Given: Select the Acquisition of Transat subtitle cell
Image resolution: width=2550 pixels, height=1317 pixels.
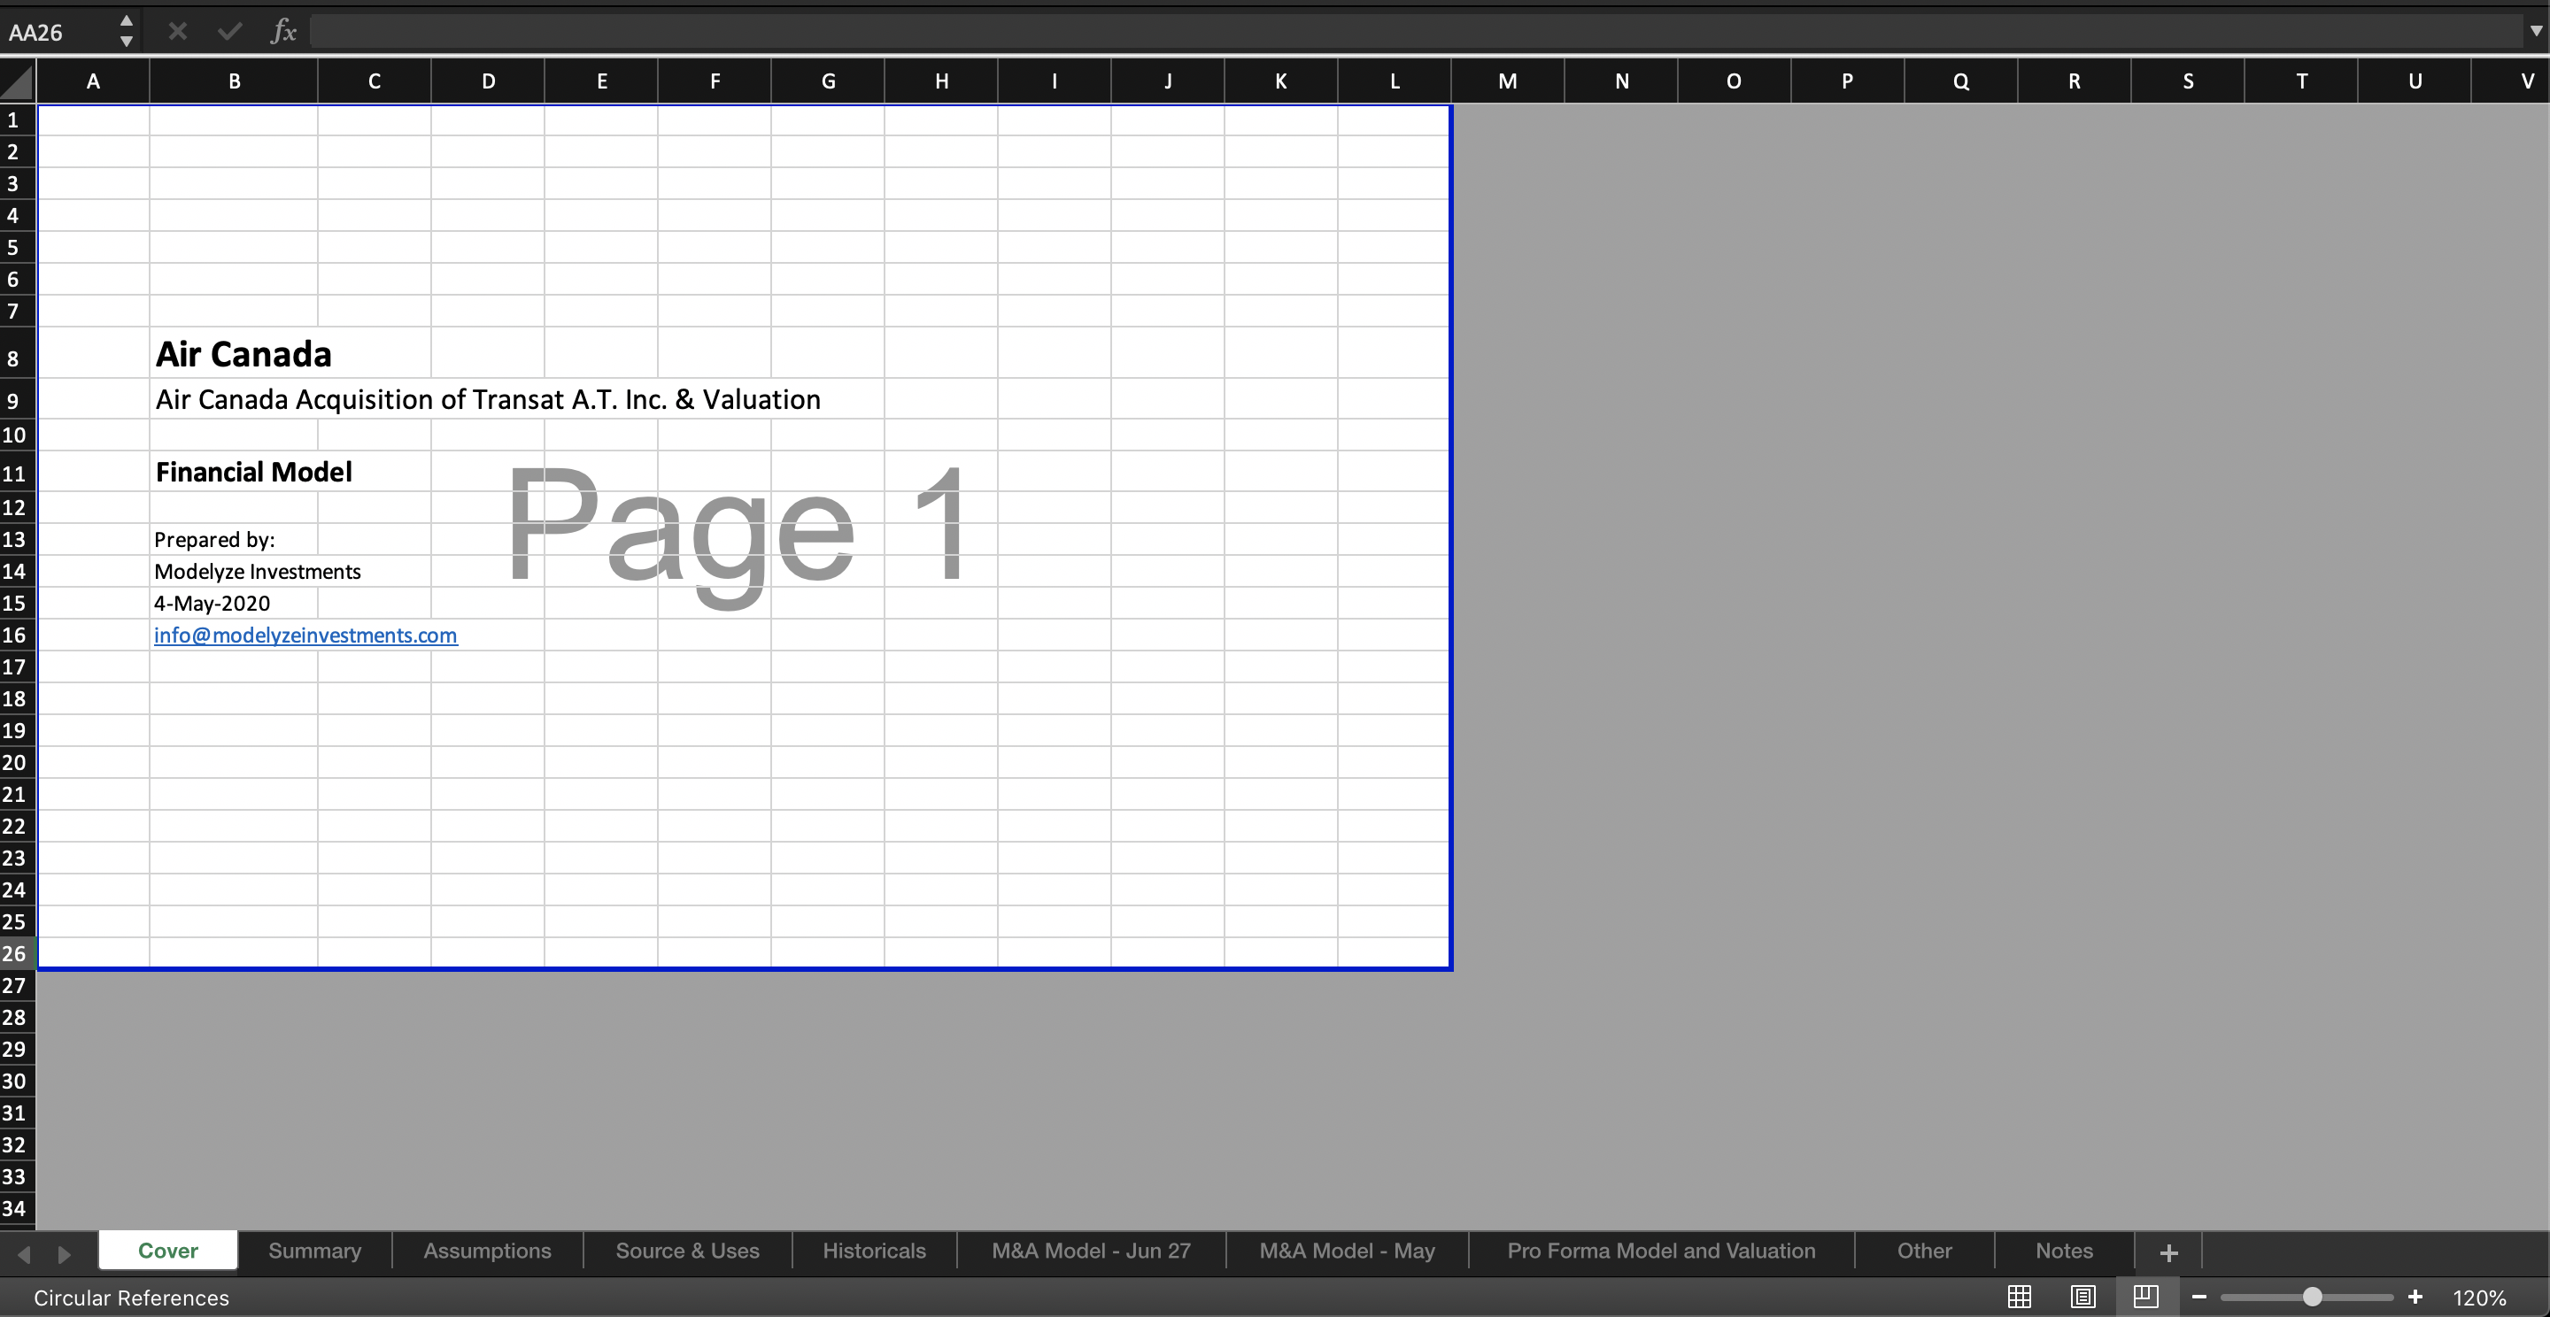Looking at the screenshot, I should click(234, 399).
